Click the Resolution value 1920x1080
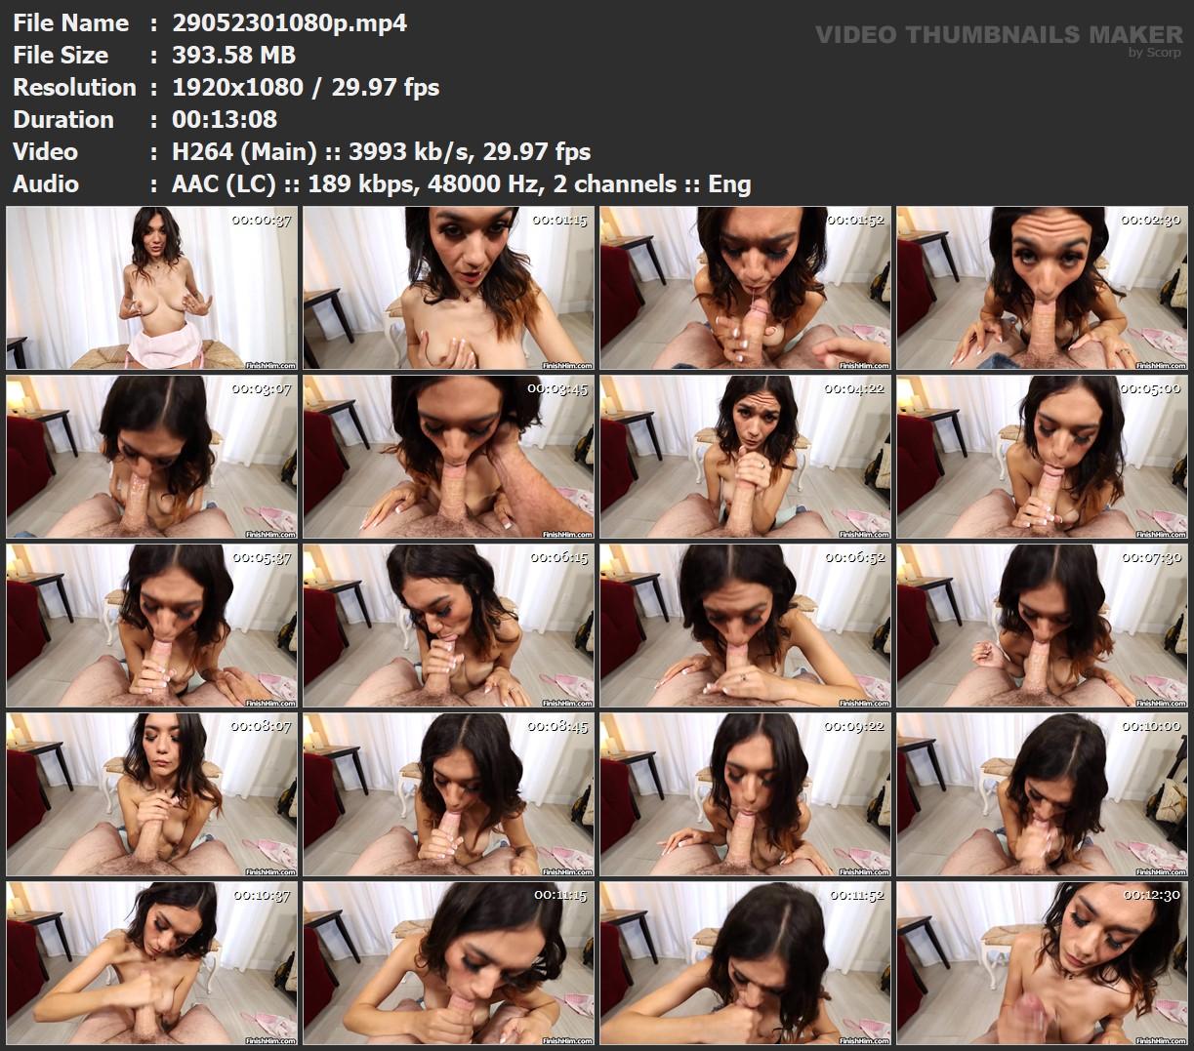The height and width of the screenshot is (1051, 1194). coord(237,87)
